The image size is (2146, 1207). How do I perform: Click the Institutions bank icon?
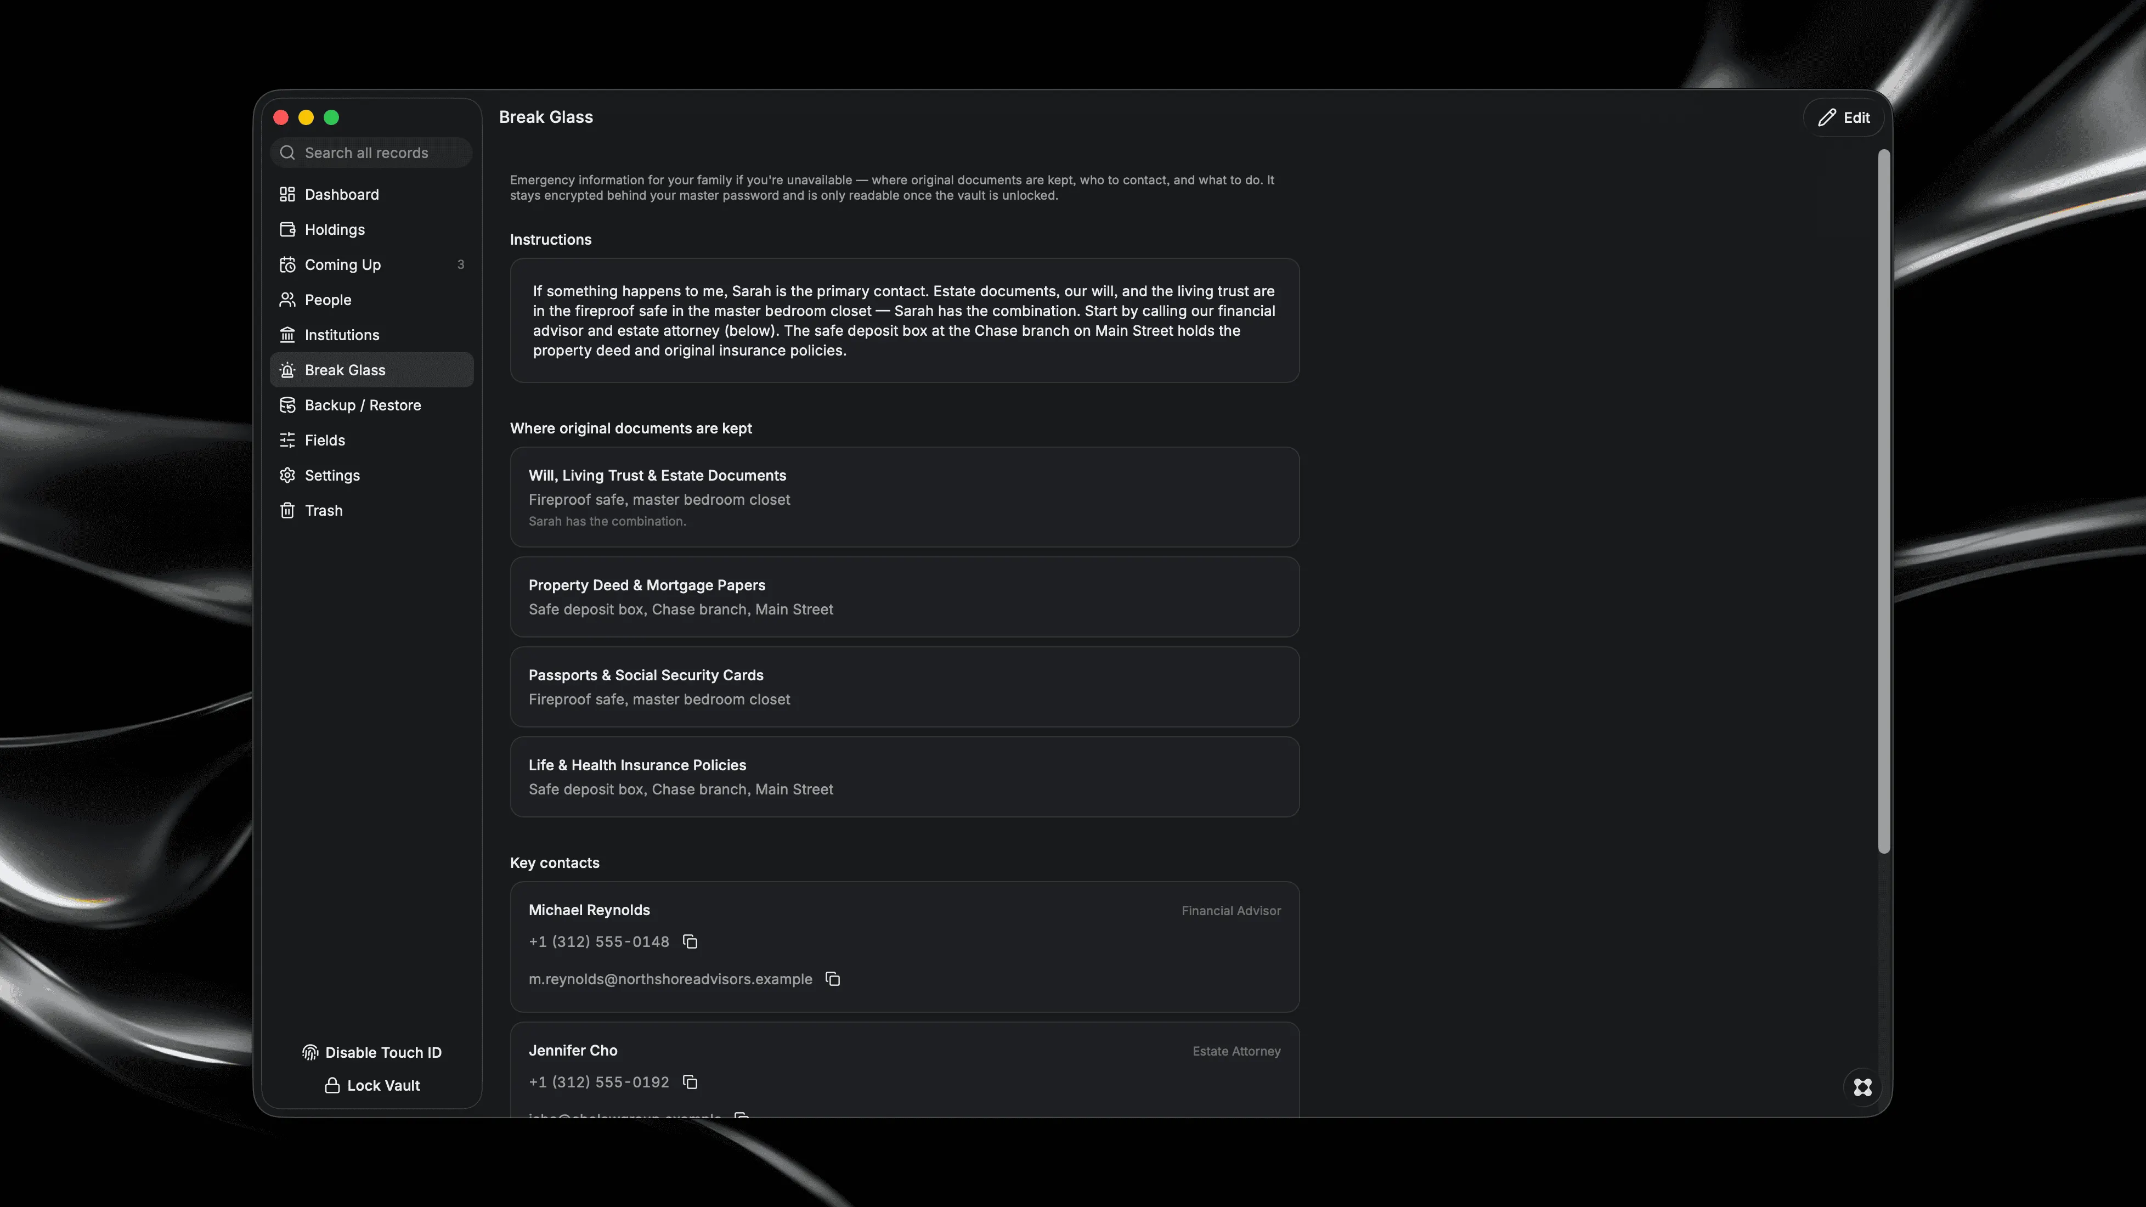click(287, 334)
